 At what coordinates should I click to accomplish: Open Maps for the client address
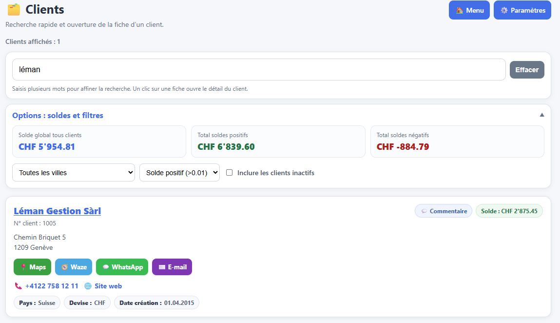pyautogui.click(x=33, y=267)
